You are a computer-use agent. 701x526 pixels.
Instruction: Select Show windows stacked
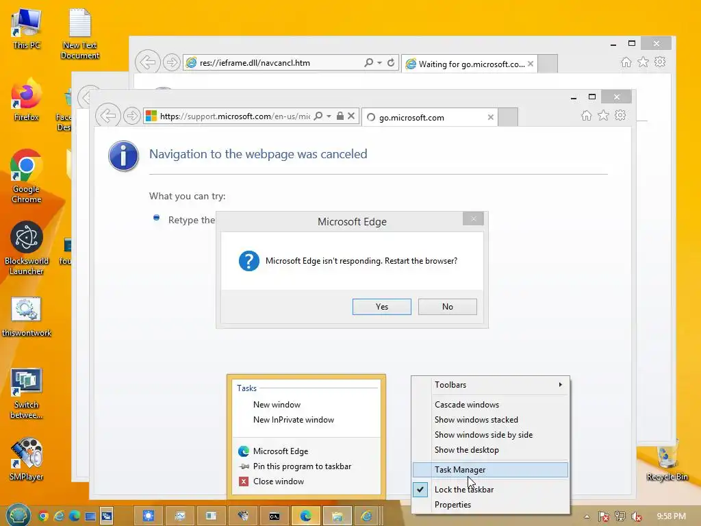click(490, 420)
